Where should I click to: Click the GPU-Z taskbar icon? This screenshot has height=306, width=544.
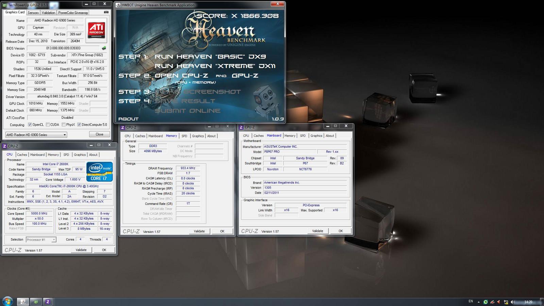(x=36, y=302)
